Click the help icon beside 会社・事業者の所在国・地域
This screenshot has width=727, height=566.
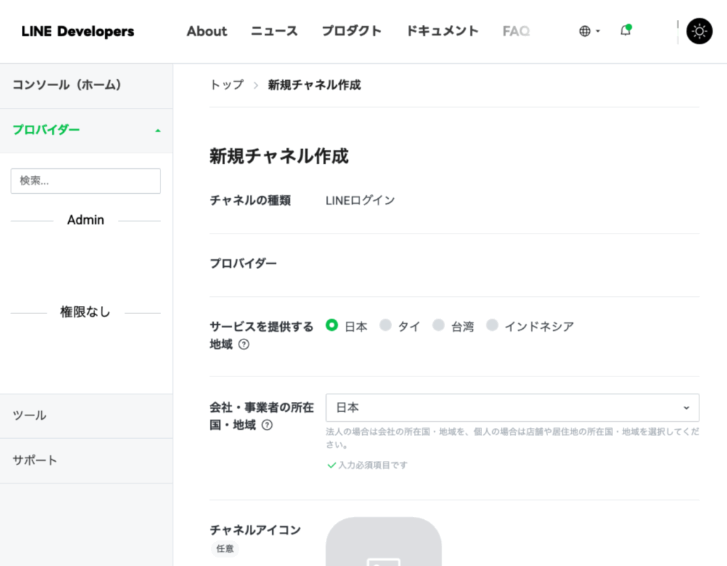pyautogui.click(x=267, y=425)
